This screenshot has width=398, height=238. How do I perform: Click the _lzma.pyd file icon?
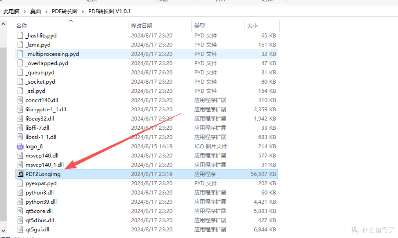point(20,45)
